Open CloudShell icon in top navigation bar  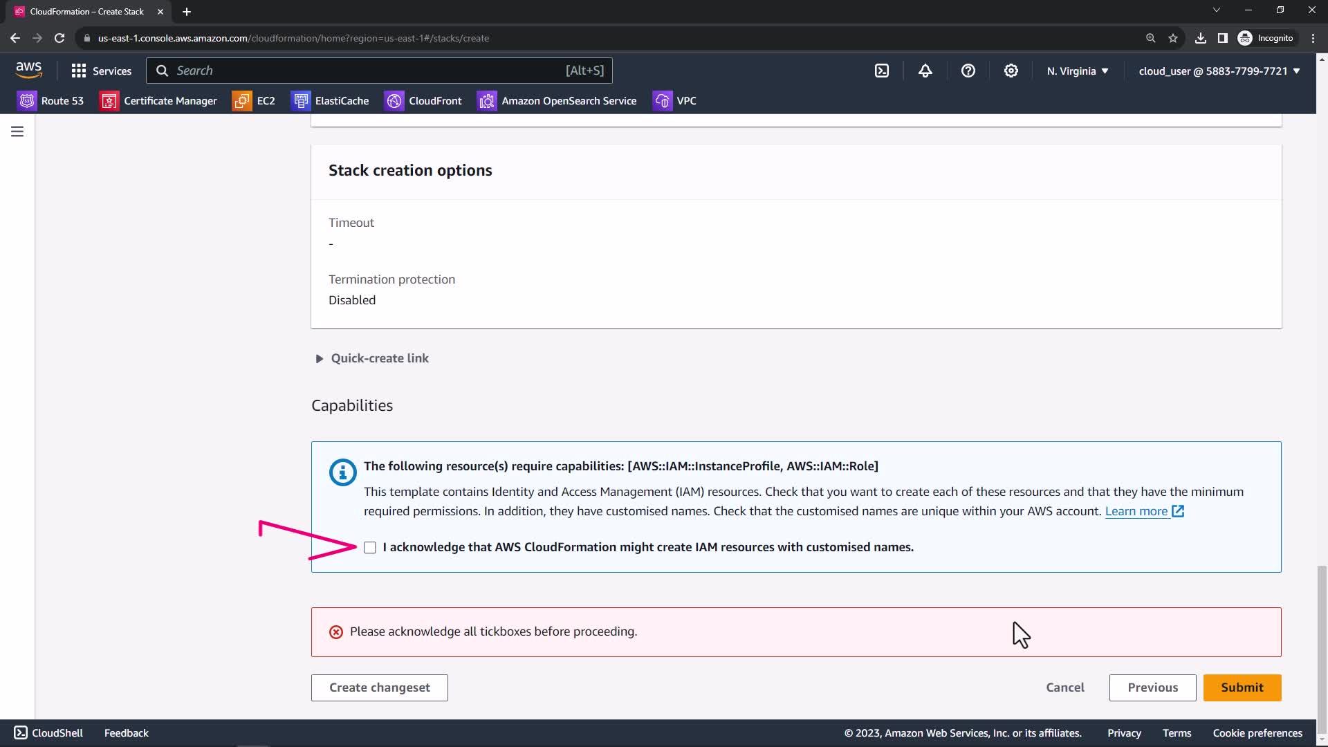click(x=882, y=71)
